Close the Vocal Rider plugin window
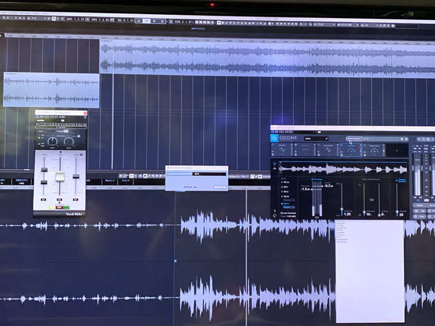435x326 pixels. [85, 113]
